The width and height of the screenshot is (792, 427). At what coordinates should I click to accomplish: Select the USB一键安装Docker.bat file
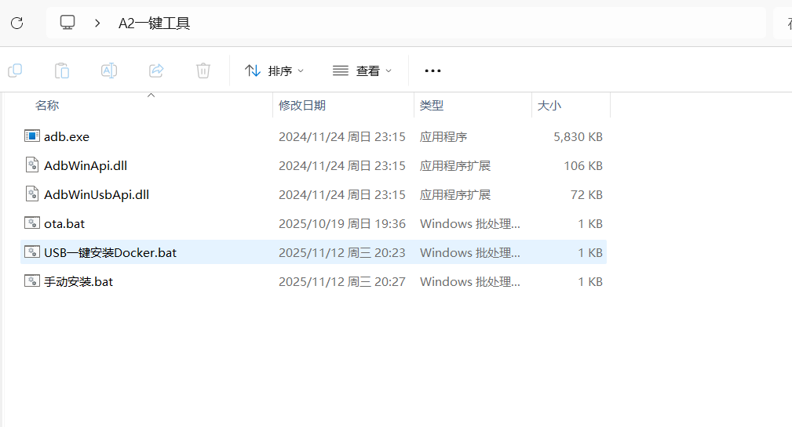[110, 252]
